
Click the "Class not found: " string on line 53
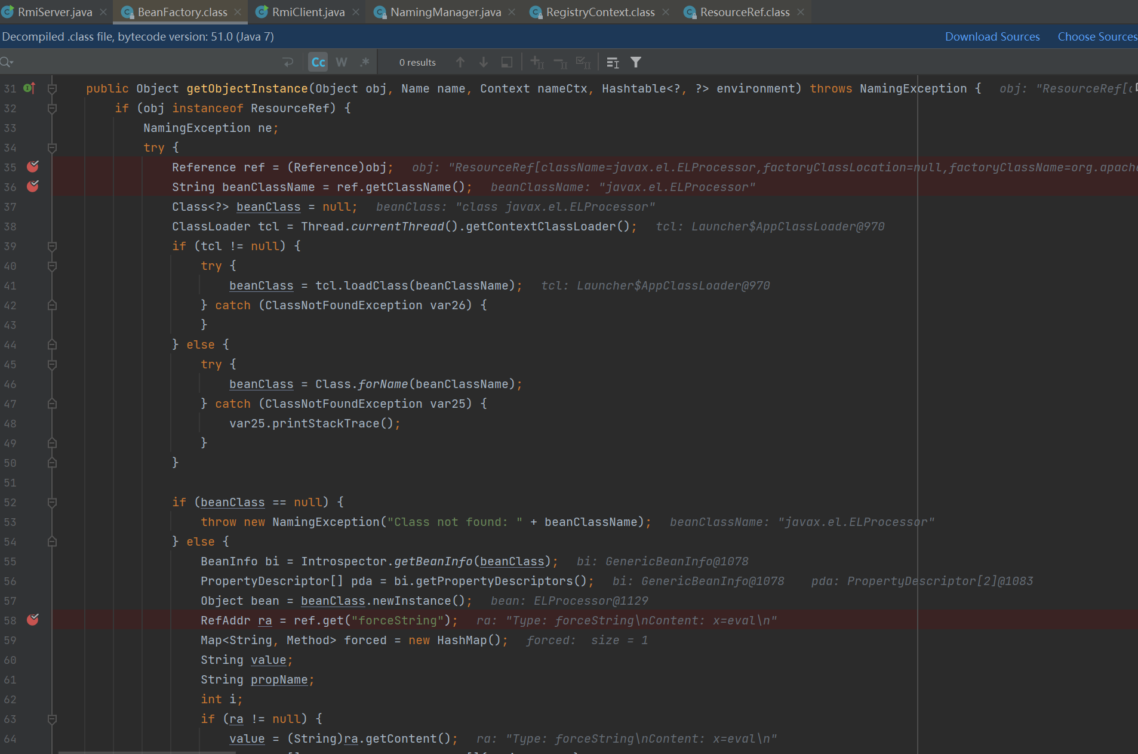coord(454,522)
